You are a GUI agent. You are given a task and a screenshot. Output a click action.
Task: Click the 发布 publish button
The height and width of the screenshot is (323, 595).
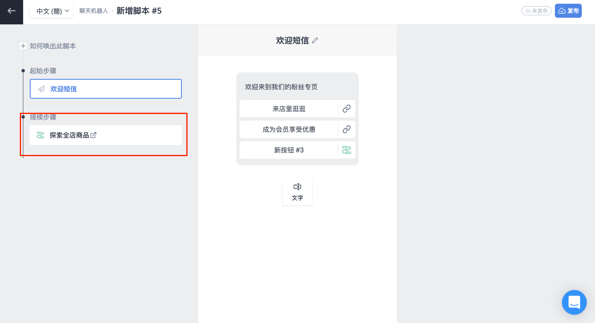point(568,11)
